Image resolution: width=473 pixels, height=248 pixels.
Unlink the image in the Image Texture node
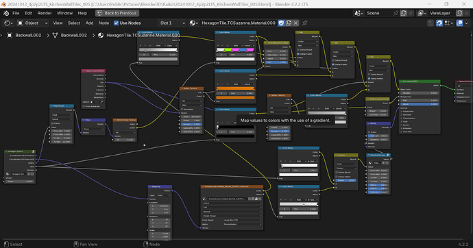(x=260, y=199)
